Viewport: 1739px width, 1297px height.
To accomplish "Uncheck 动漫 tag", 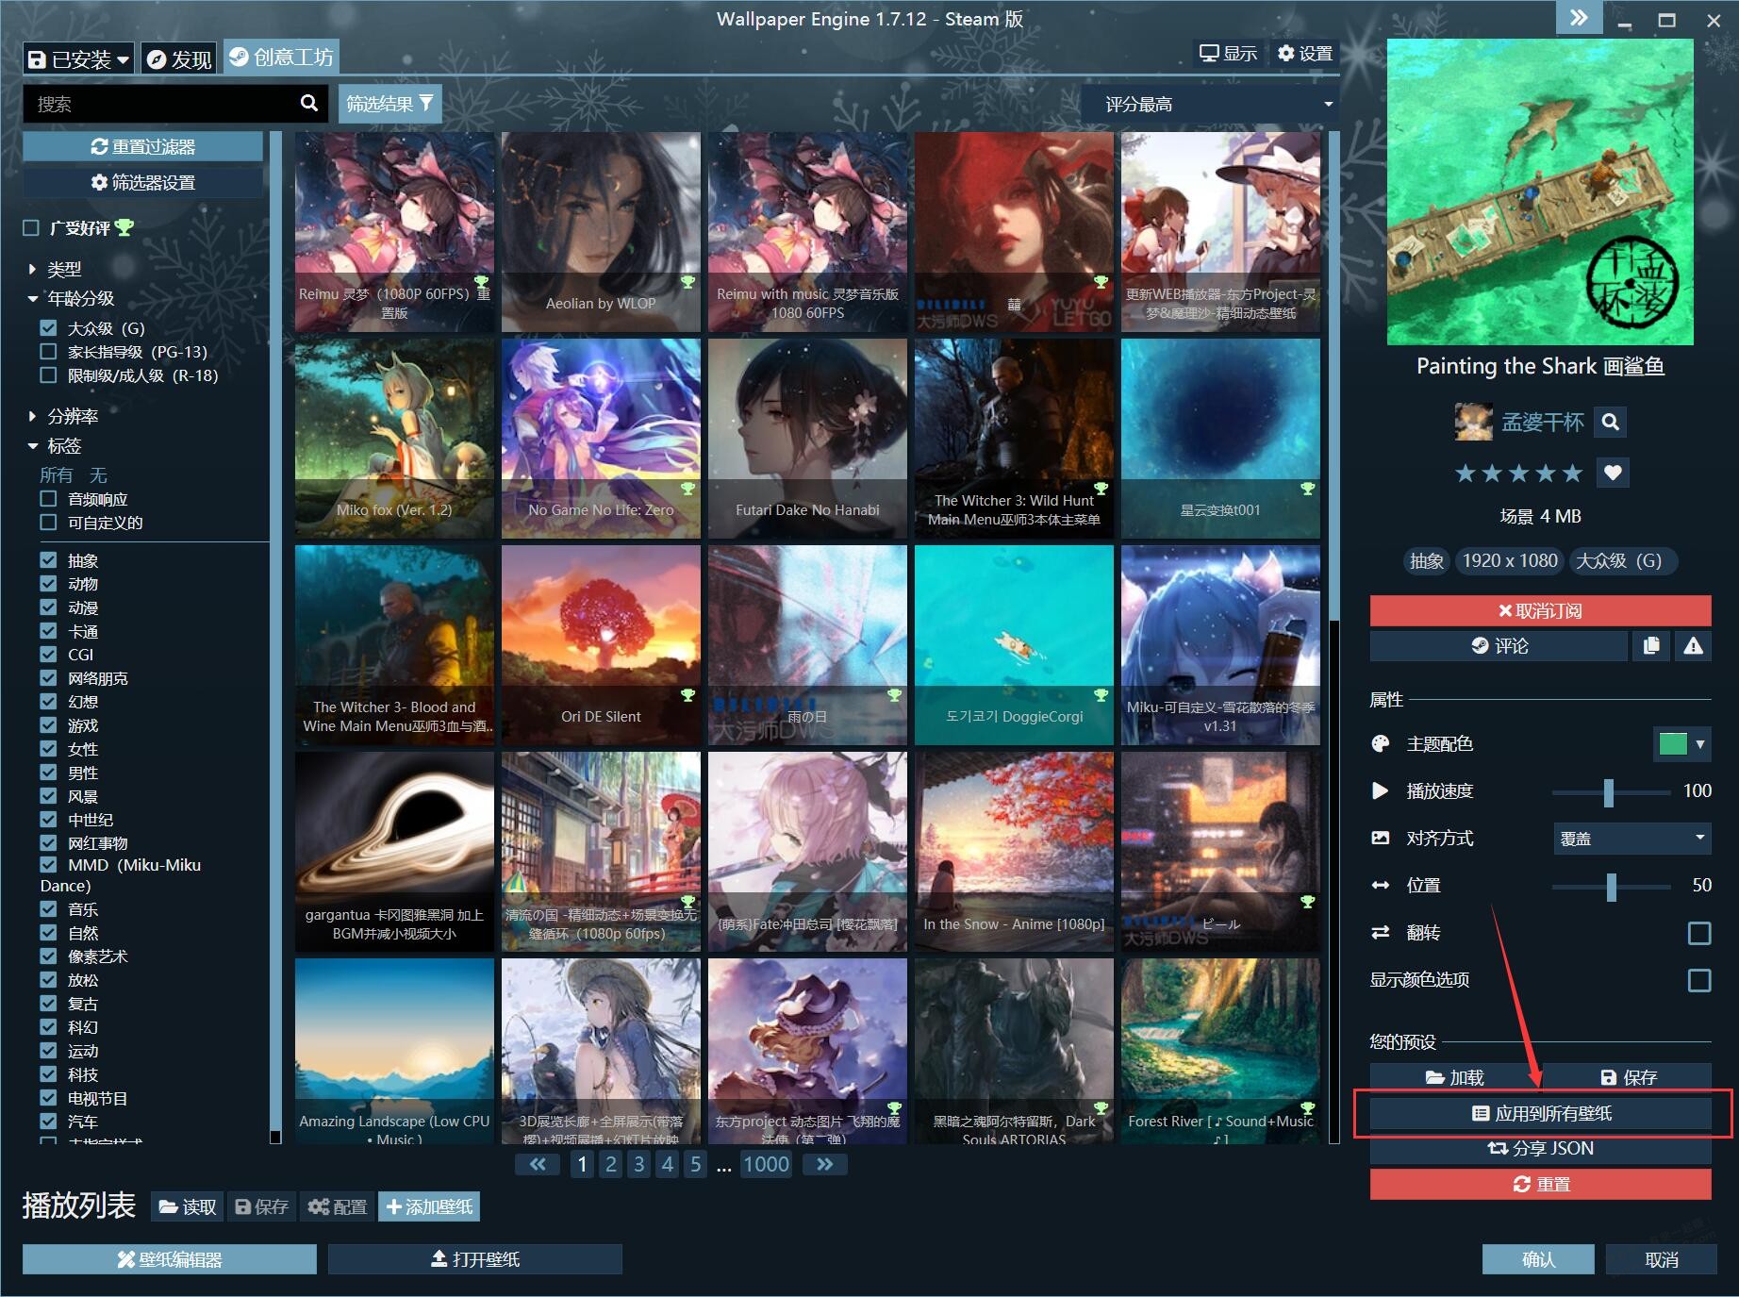I will point(48,607).
